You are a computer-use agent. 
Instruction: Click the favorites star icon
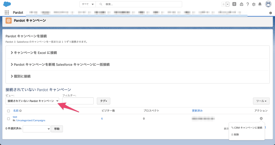coord(223,4)
